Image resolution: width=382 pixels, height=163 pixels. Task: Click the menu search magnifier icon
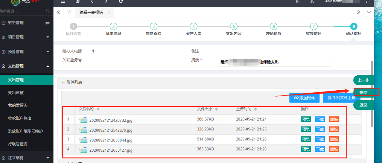click(x=48, y=11)
